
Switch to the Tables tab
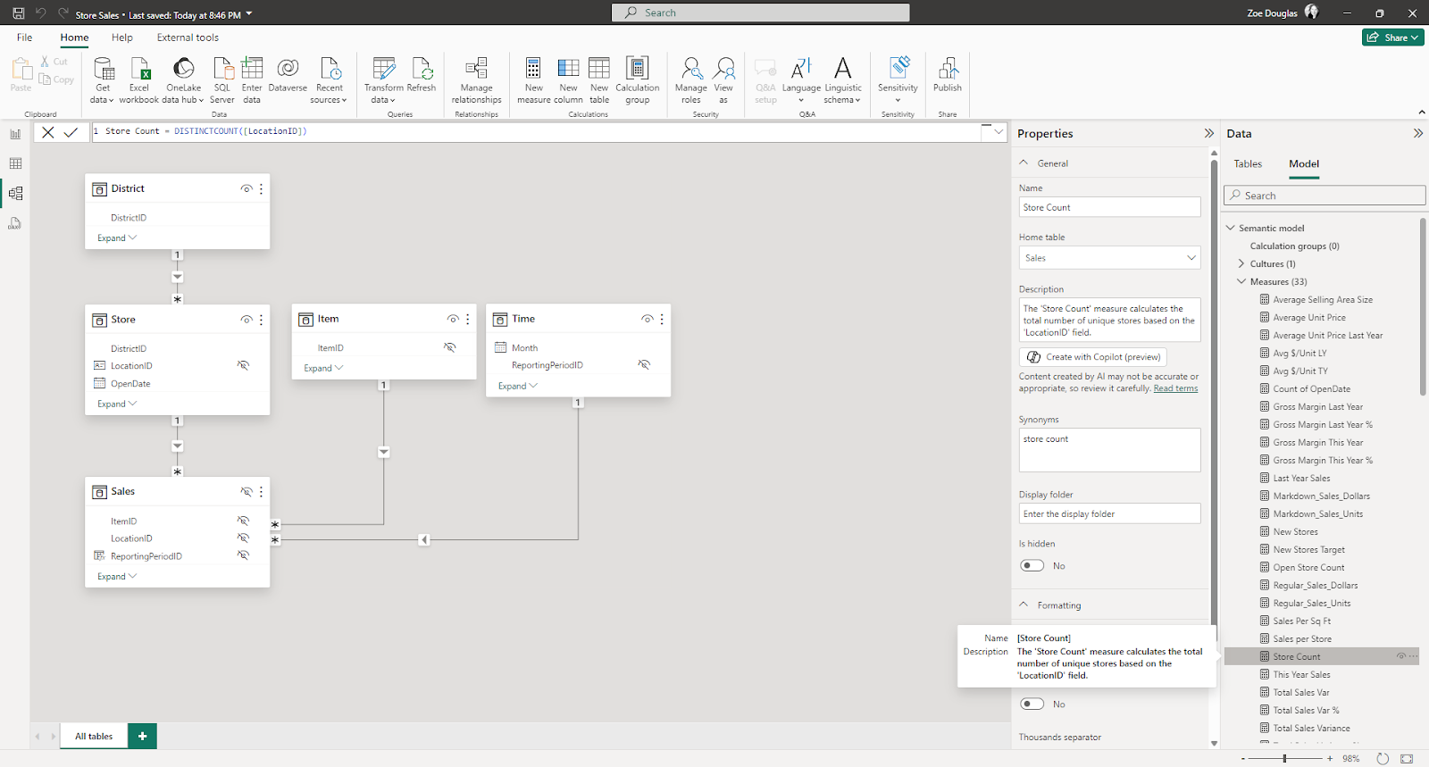1248,163
